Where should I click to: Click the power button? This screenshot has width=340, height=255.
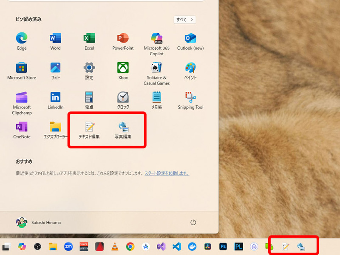(194, 222)
